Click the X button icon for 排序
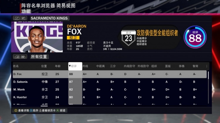The width and height of the screenshot is (220, 123). tap(31, 110)
